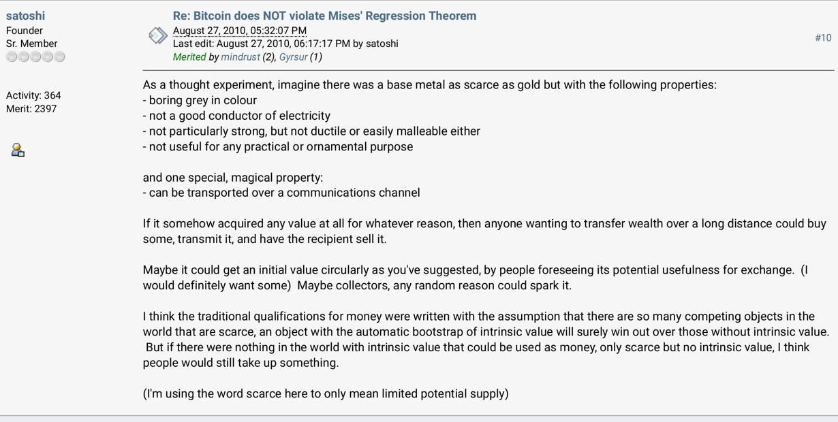Click the second rank coin under Sr. Member
Viewport: 838px width, 422px height.
tap(24, 57)
